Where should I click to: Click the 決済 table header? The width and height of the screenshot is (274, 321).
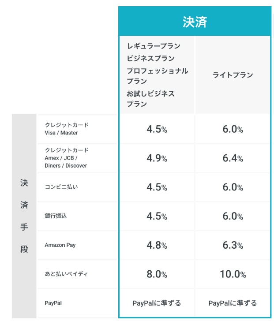pyautogui.click(x=195, y=22)
